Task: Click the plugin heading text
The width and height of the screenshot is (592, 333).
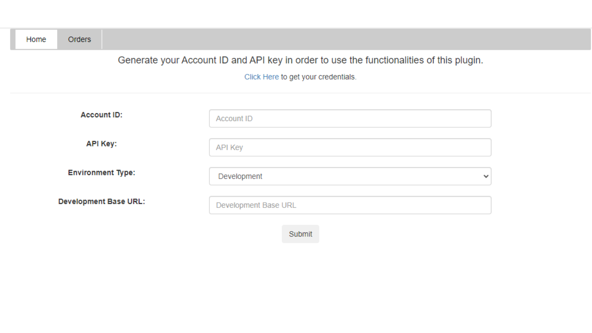Action: coord(300,60)
